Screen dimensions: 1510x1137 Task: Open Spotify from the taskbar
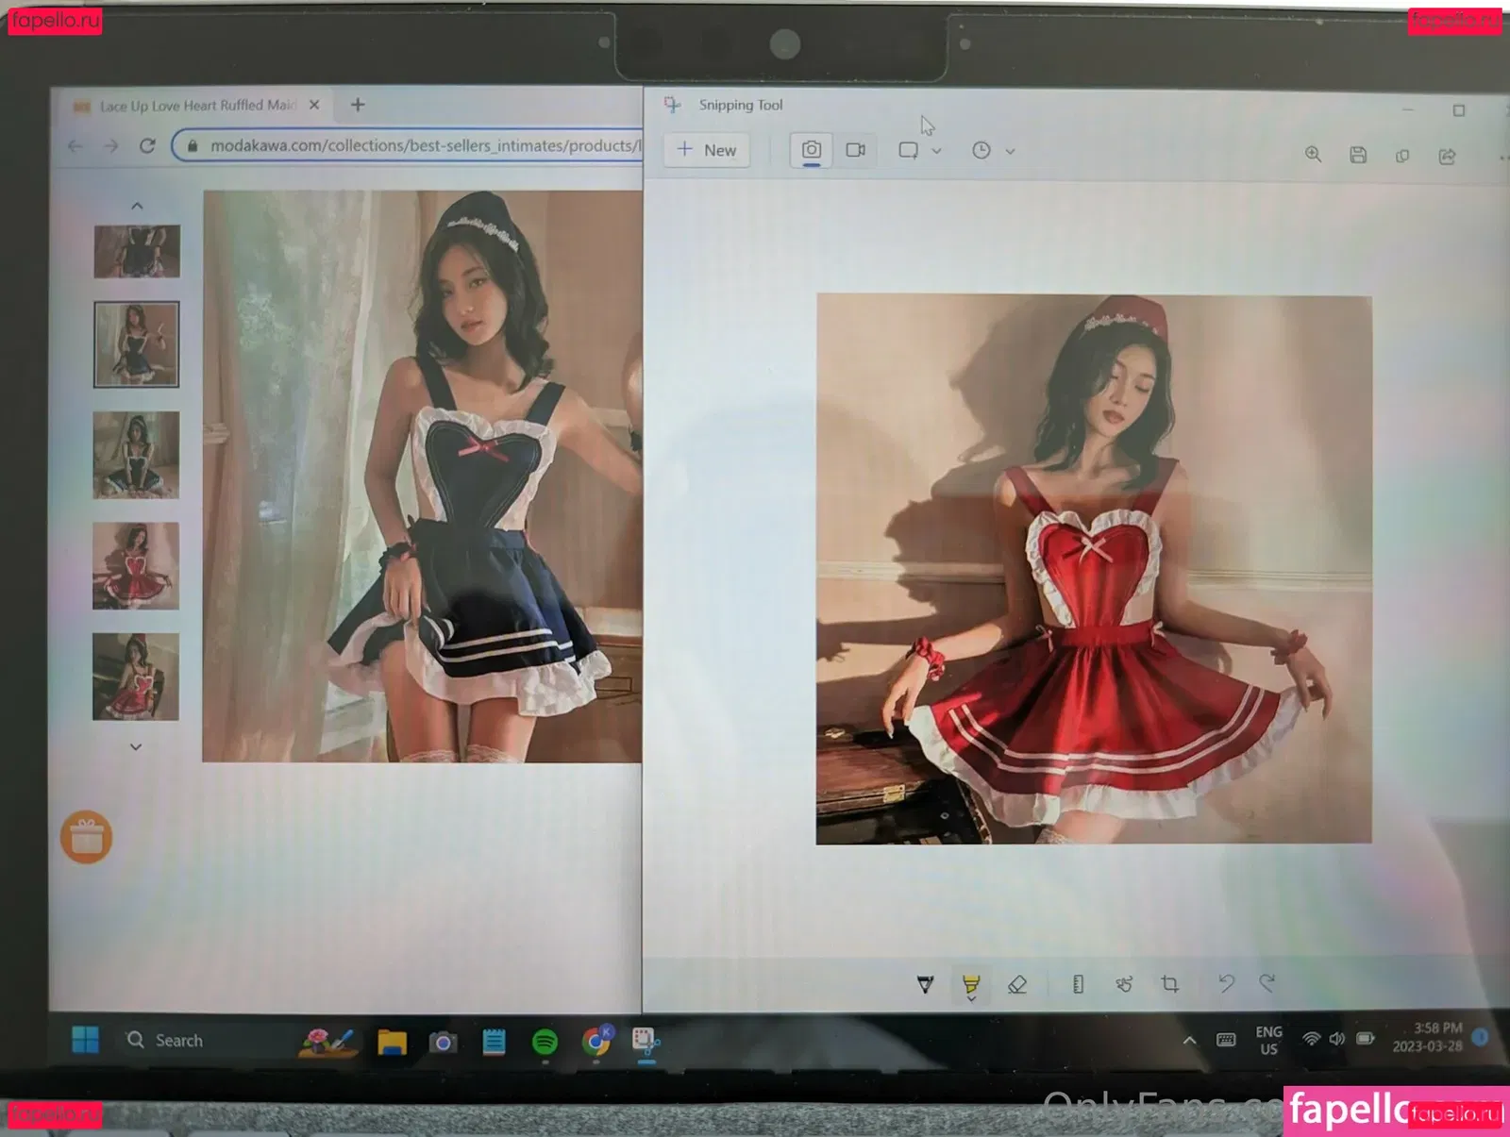(545, 1041)
